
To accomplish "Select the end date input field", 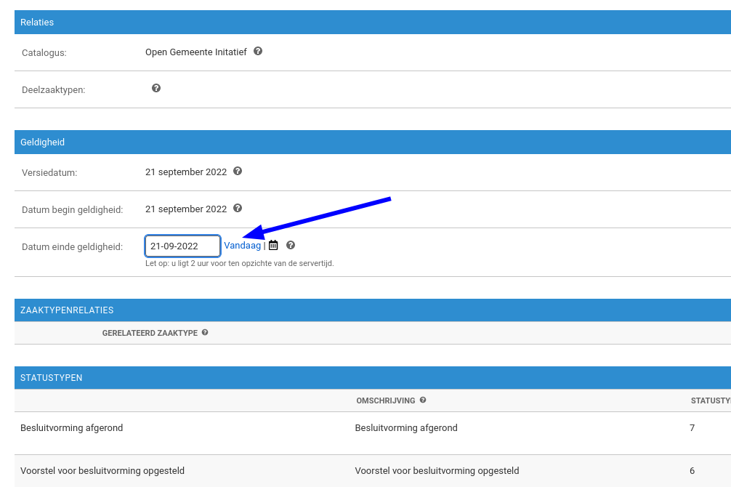I will tap(182, 246).
